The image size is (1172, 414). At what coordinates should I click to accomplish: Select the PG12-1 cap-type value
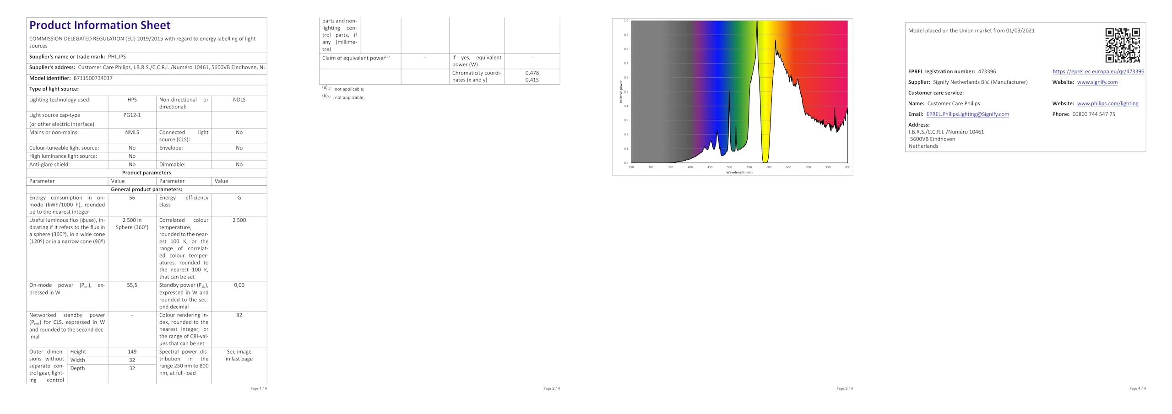click(x=132, y=115)
